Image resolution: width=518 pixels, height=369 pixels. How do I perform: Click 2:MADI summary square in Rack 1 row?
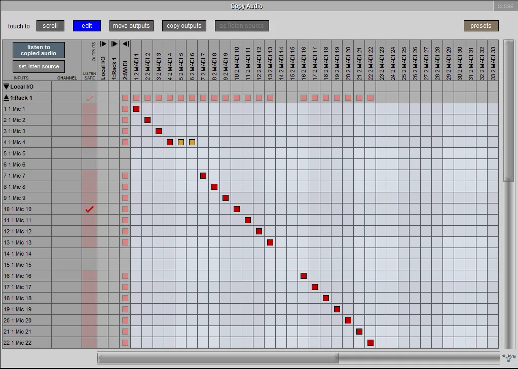(125, 98)
